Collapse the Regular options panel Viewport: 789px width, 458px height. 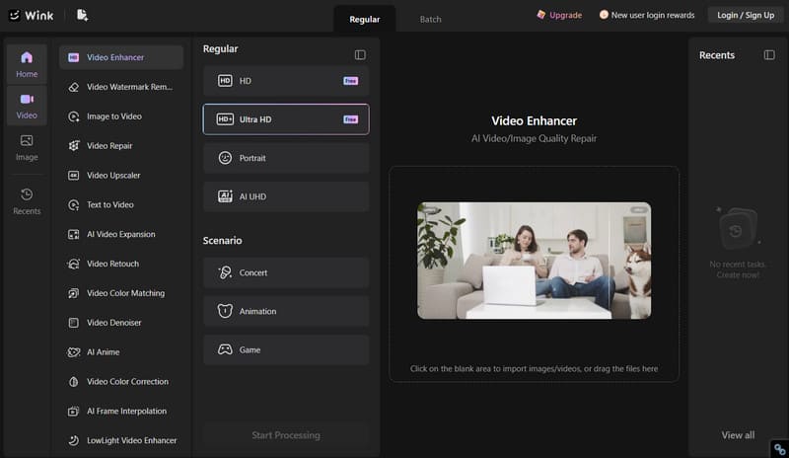[x=360, y=55]
